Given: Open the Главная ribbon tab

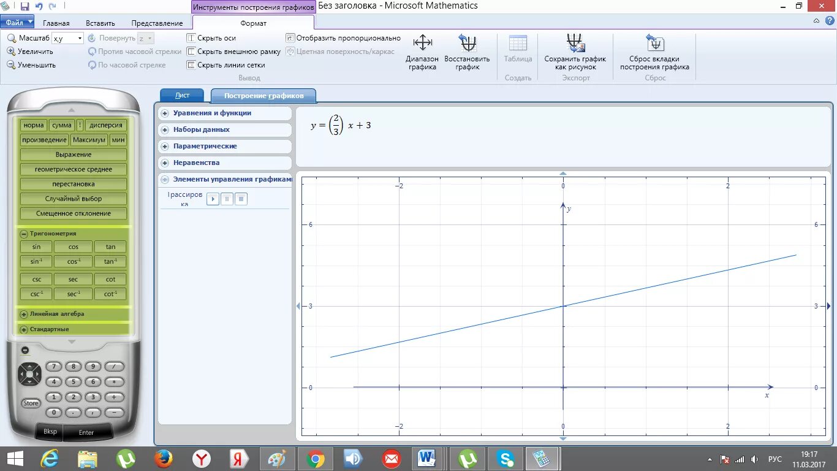Looking at the screenshot, I should point(56,23).
